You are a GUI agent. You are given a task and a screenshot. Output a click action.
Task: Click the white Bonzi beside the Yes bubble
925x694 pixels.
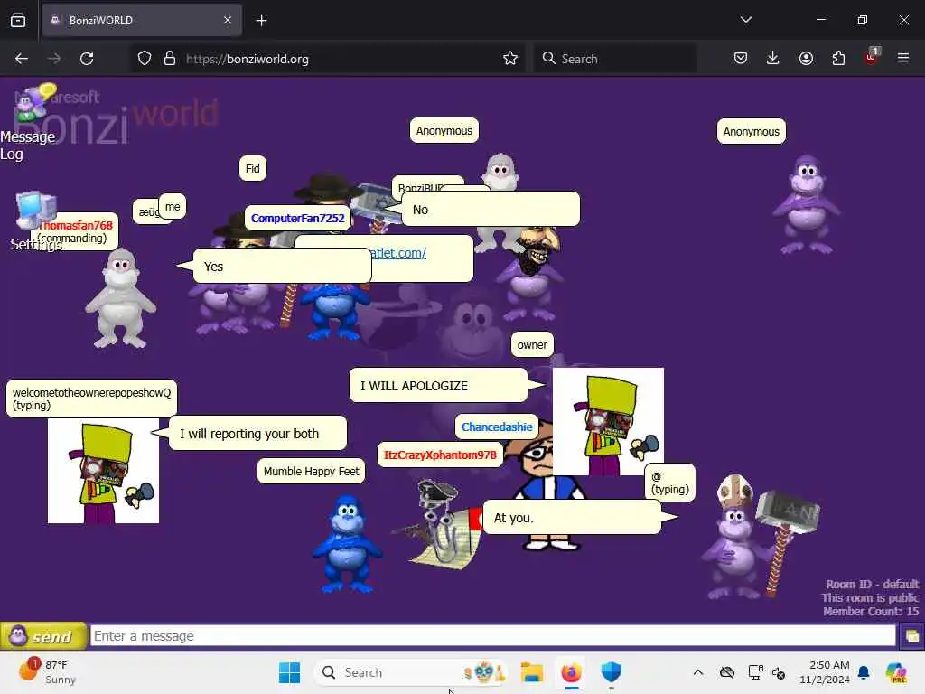coord(121,298)
